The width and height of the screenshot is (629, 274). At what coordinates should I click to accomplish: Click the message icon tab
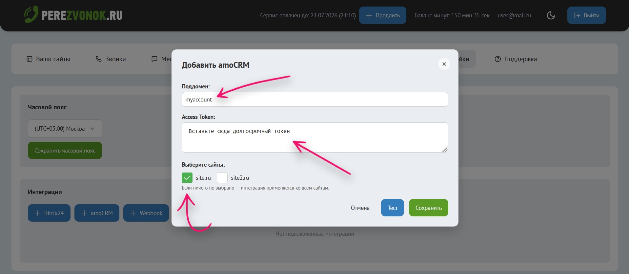coord(154,59)
